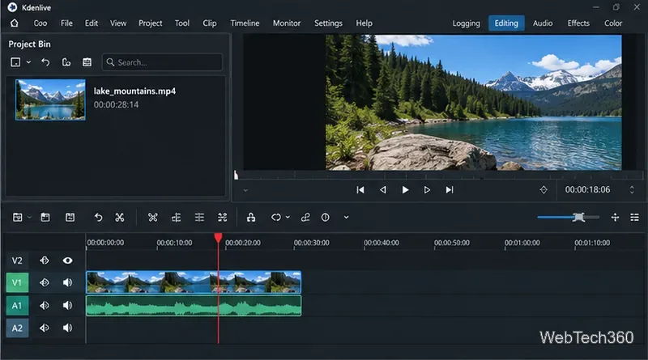This screenshot has width=648, height=360.
Task: Open the Timeline menu
Action: coord(245,23)
